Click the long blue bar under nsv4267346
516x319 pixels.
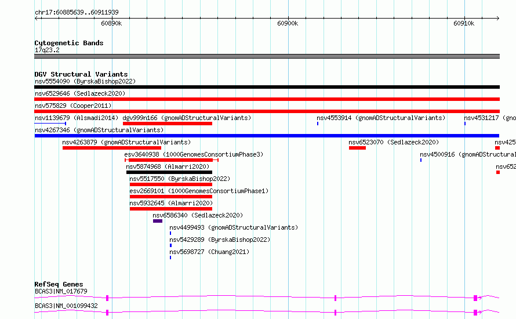pos(267,136)
